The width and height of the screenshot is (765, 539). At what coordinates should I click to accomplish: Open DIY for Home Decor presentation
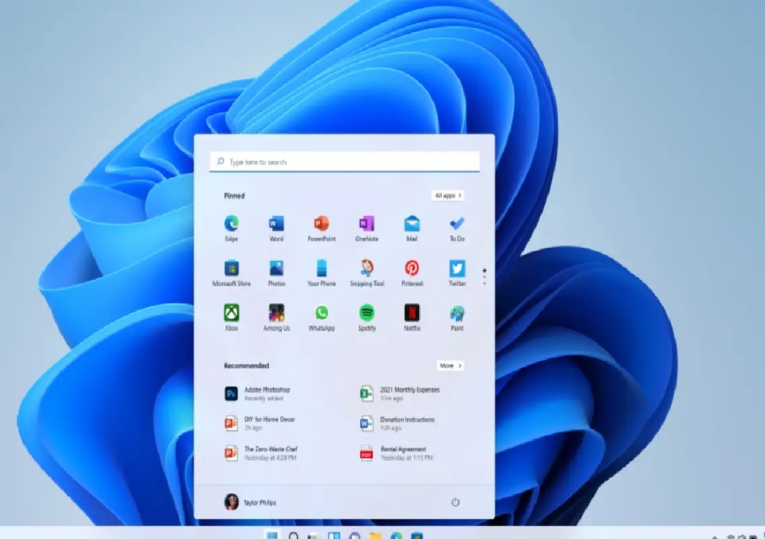[x=260, y=423]
